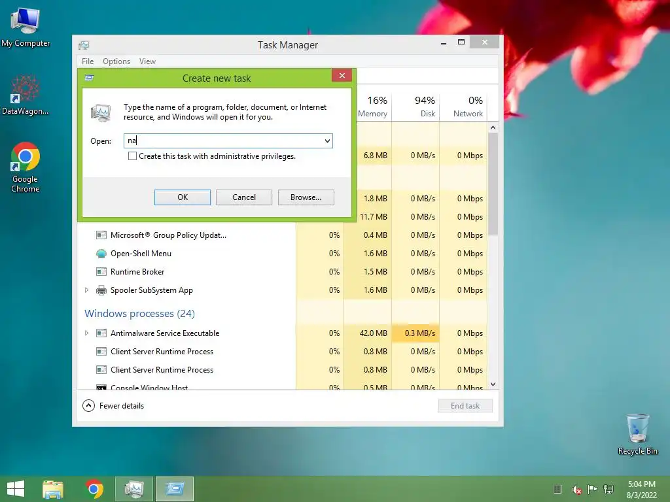The height and width of the screenshot is (502, 670).
Task: Click the End task button
Action: click(465, 405)
